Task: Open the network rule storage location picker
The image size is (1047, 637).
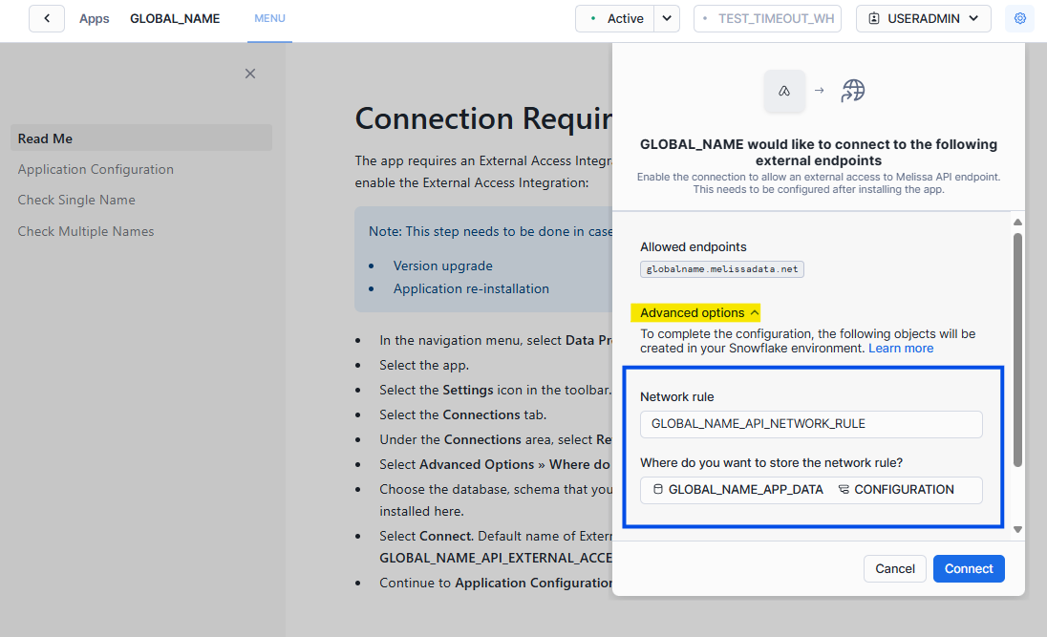Action: 811,490
